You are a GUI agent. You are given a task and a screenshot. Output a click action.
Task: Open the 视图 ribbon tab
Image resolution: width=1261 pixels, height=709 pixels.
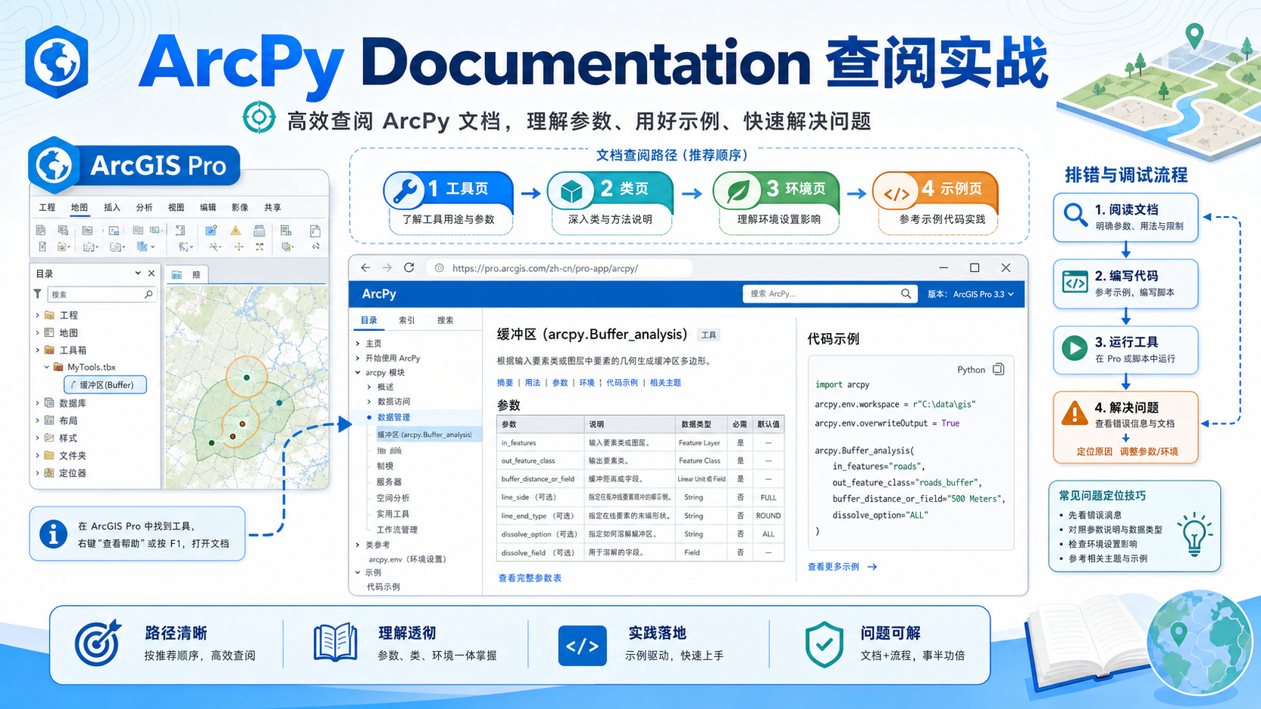coord(176,207)
